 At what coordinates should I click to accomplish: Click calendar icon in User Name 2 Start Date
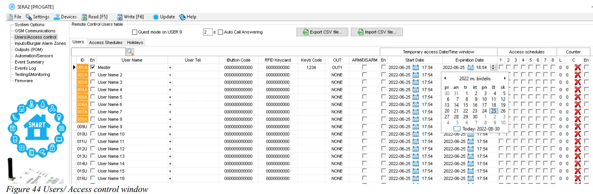click(x=416, y=75)
